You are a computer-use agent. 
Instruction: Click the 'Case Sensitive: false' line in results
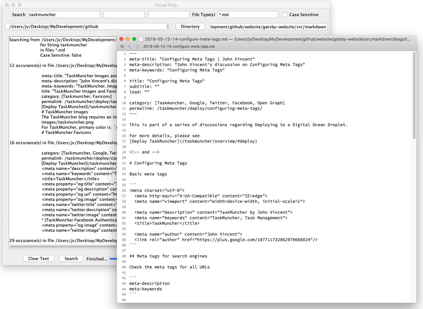pos(61,55)
